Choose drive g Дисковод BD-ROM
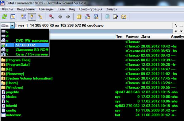 25,50
